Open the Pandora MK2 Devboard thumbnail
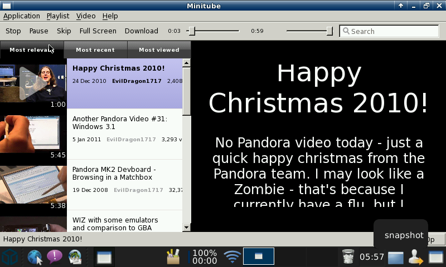Screen dimensions: 446x267 [x=33, y=185]
